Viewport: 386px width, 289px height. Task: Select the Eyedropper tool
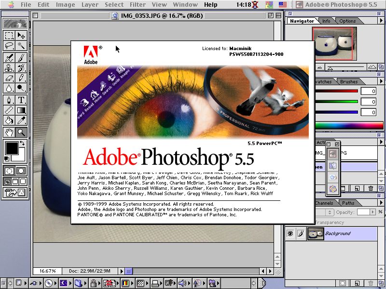click(x=21, y=121)
